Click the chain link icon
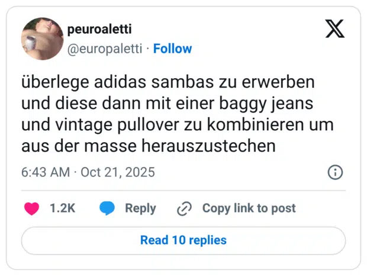 click(x=185, y=208)
